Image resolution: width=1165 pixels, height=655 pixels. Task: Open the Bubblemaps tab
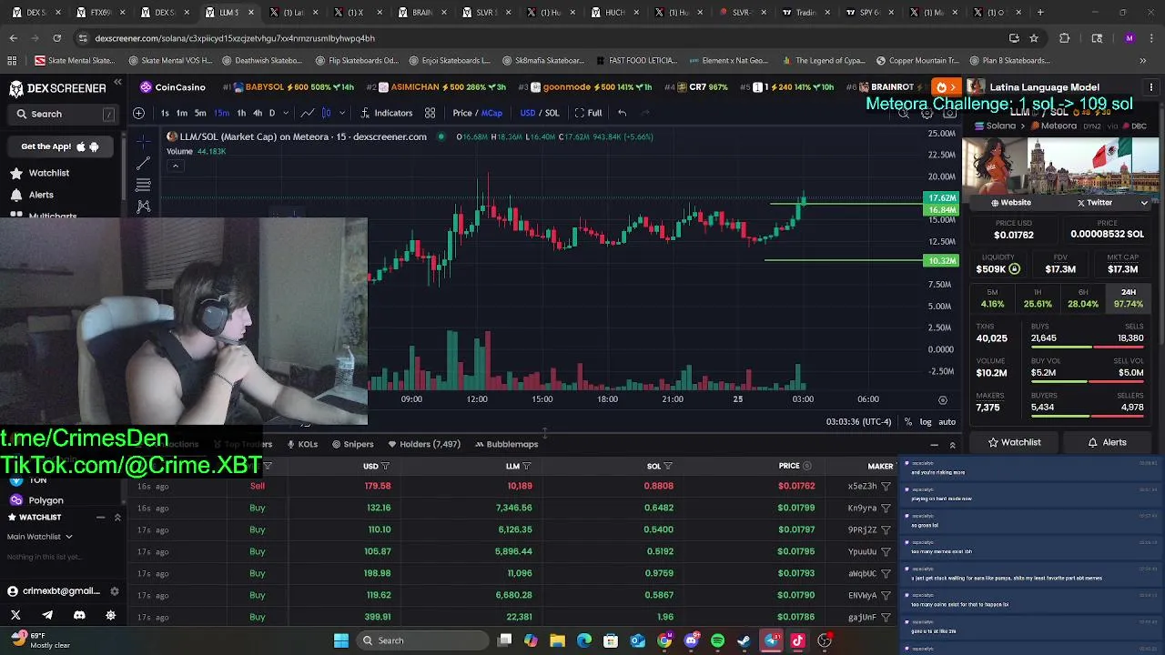[x=506, y=444]
